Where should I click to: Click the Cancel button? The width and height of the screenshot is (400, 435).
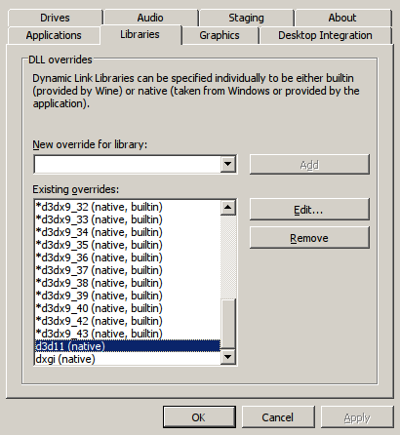click(x=278, y=417)
